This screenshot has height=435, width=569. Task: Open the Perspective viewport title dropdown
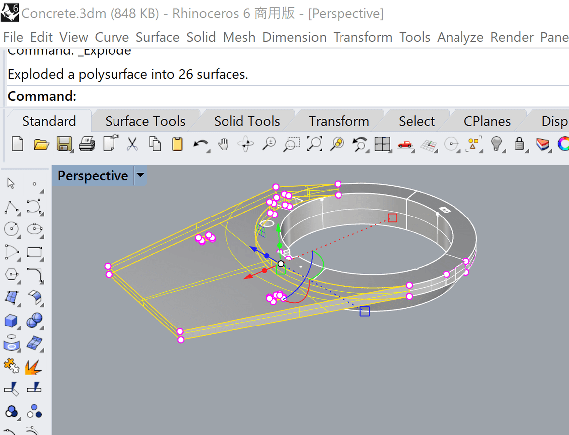pos(140,175)
